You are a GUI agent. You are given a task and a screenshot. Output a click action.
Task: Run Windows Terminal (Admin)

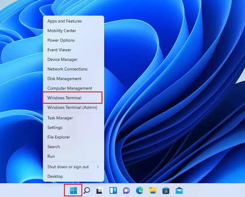[74, 107]
